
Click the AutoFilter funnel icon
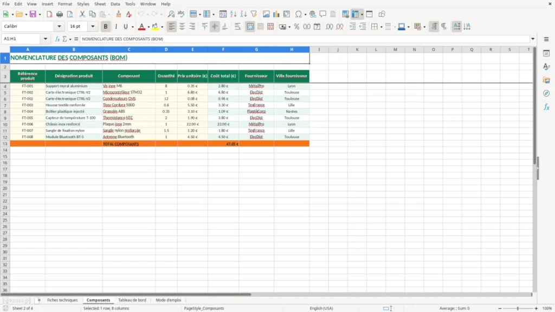click(254, 14)
